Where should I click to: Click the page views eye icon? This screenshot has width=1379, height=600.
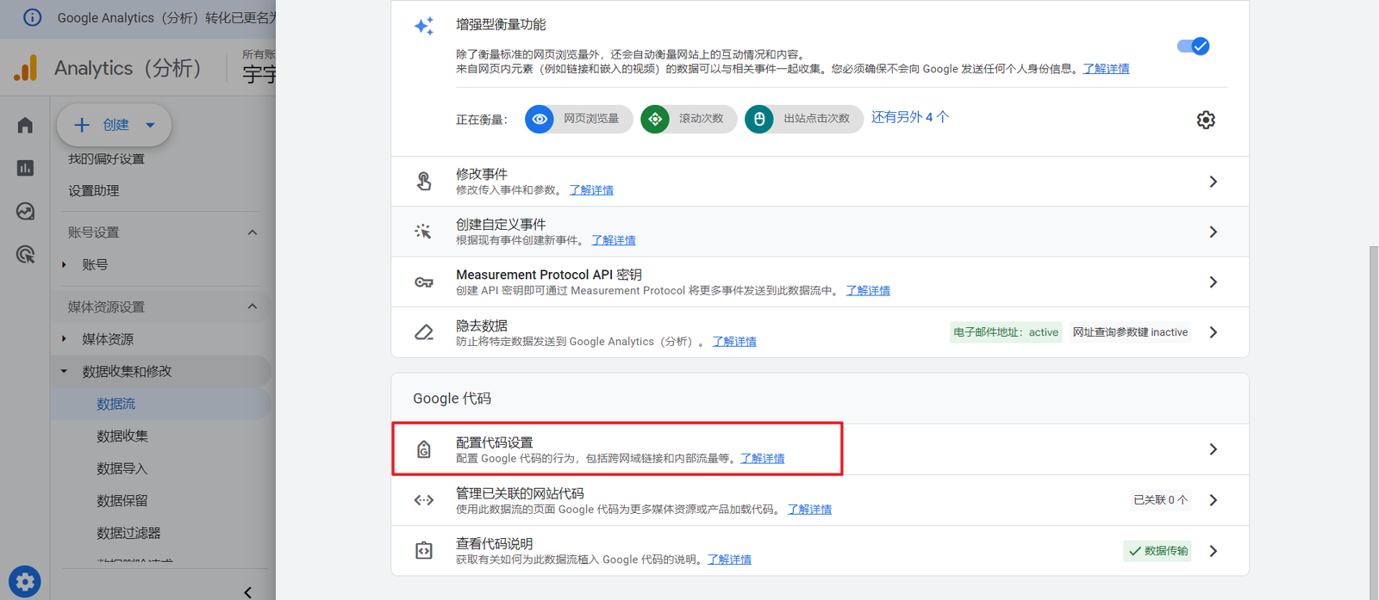[540, 119]
